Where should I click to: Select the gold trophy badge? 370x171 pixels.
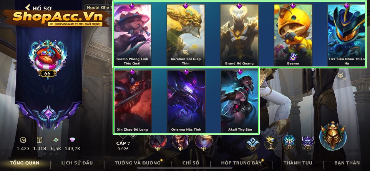pyautogui.click(x=270, y=143)
